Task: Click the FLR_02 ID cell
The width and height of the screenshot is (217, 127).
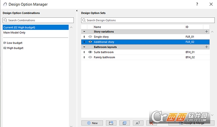Action: (190, 42)
